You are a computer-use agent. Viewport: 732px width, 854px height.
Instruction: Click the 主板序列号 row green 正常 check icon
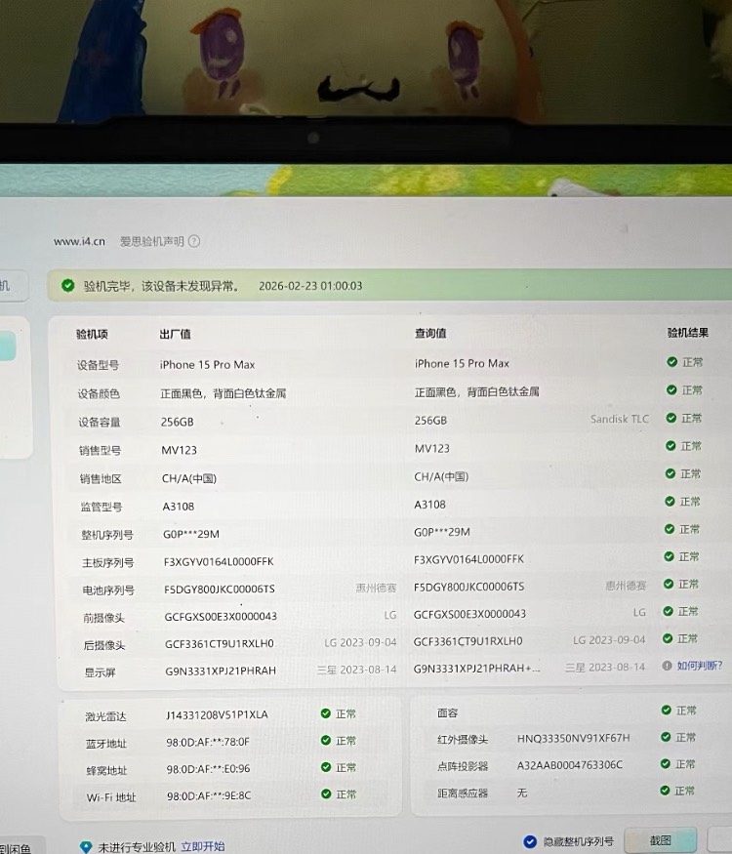(x=669, y=556)
